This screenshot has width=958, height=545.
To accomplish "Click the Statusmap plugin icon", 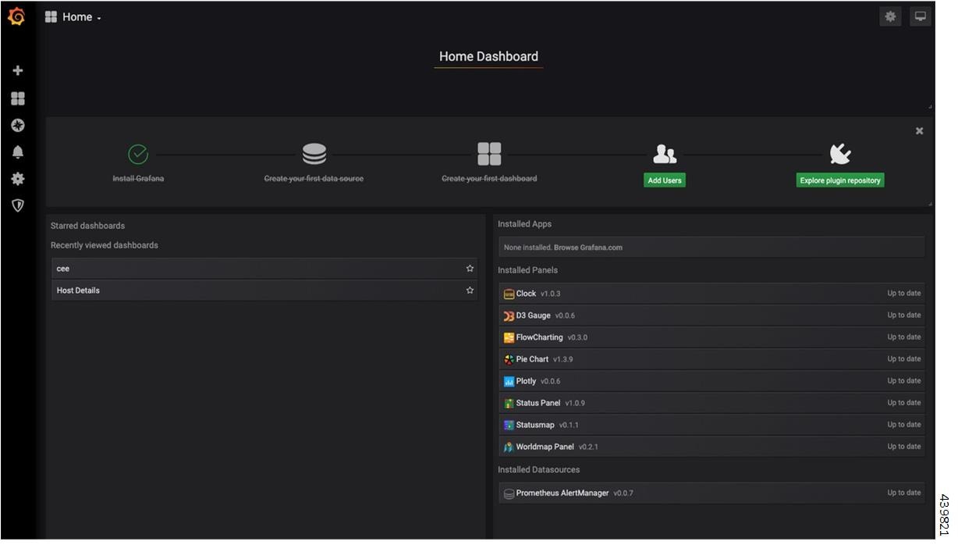I will pyautogui.click(x=509, y=425).
